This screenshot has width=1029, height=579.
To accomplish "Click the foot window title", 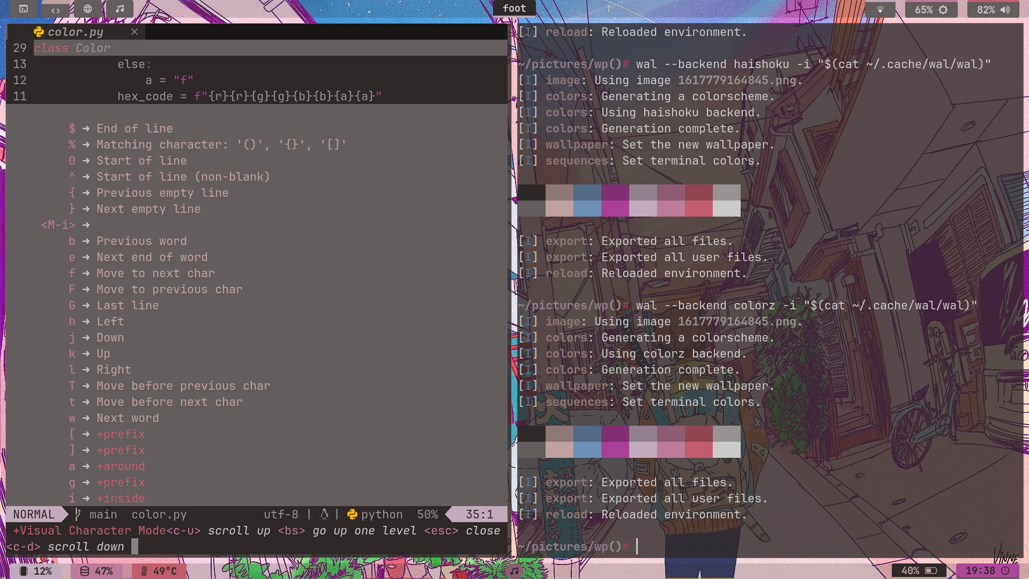I will 514,8.
